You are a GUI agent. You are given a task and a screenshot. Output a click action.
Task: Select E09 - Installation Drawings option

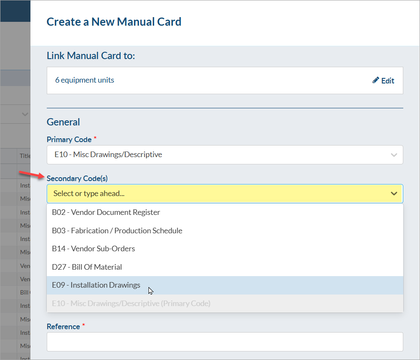click(225, 285)
